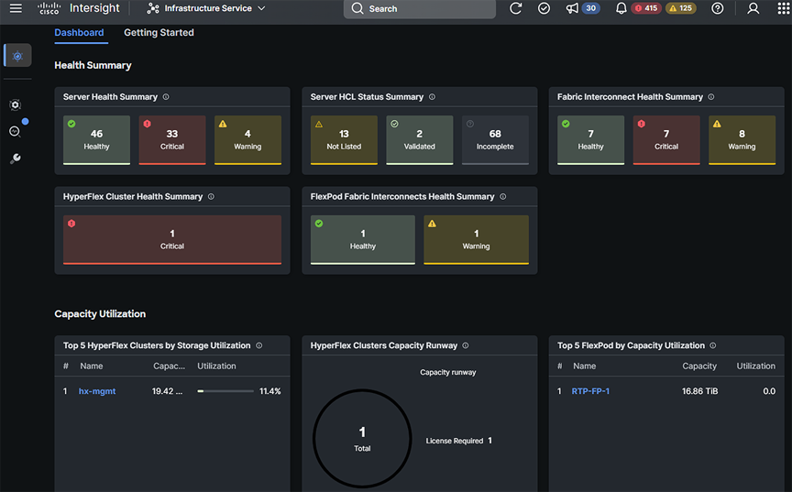This screenshot has width=792, height=492.
Task: Open the RTP-FP-1 FlexPod link
Action: [x=590, y=391]
